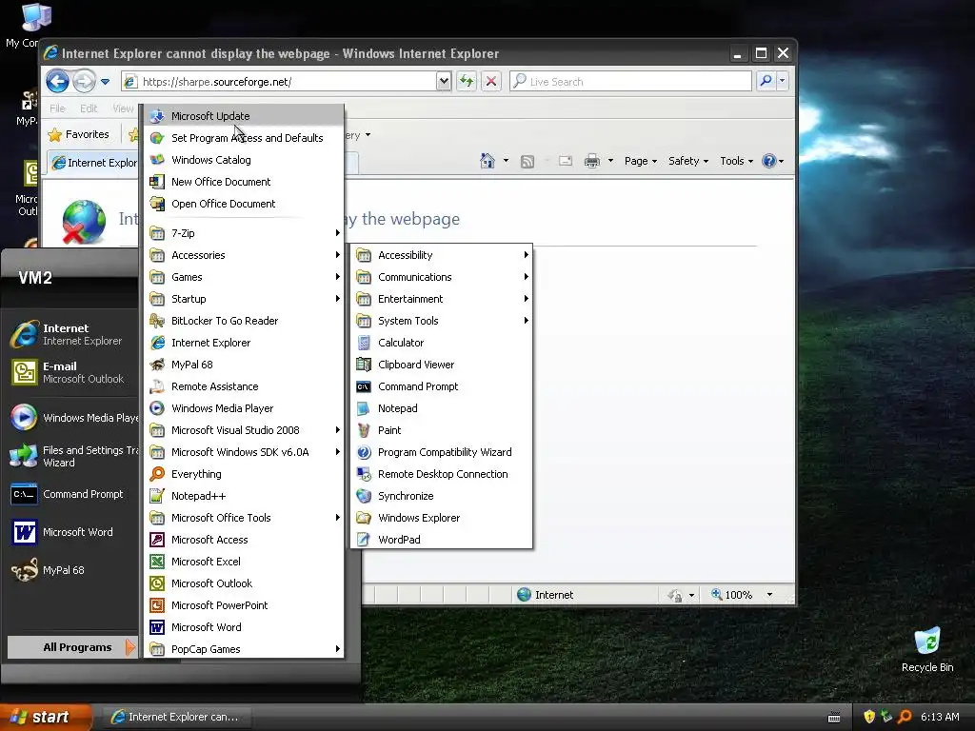Click Internet Explorer pinned in Start menu
Viewport: 975px width, 731px height.
point(72,334)
